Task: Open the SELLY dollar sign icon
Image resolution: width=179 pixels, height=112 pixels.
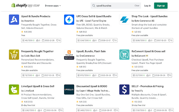Action: pos(124,90)
